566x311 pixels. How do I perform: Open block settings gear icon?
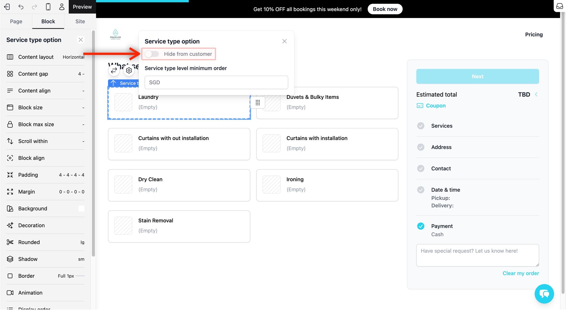click(x=129, y=70)
